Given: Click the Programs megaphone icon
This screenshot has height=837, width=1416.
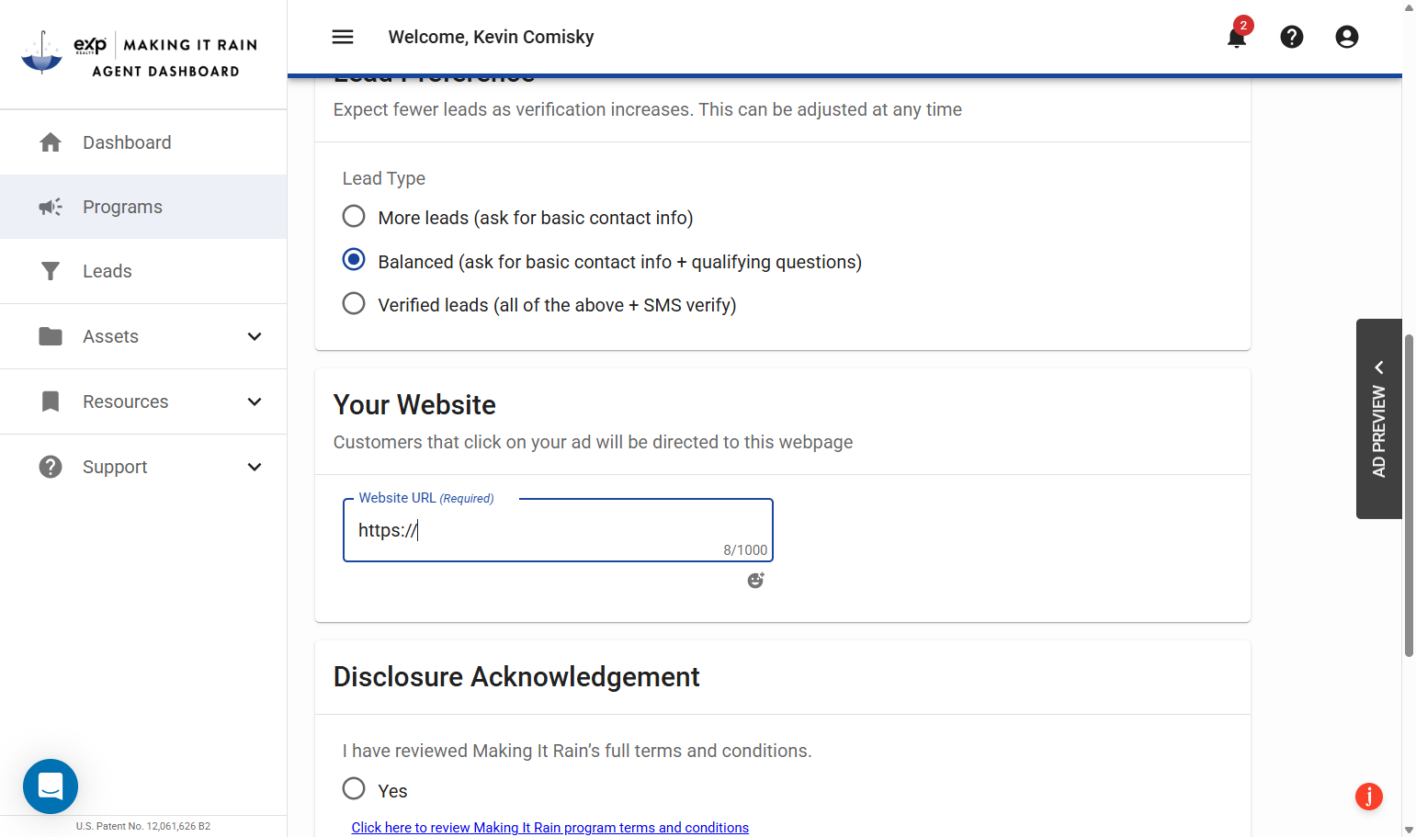Looking at the screenshot, I should (x=51, y=207).
